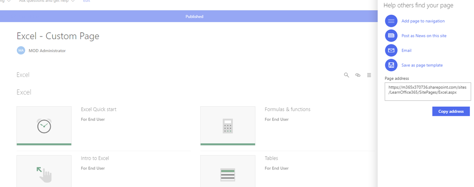Click the Post as News newspaper icon
This screenshot has width=474, height=187.
tap(391, 36)
